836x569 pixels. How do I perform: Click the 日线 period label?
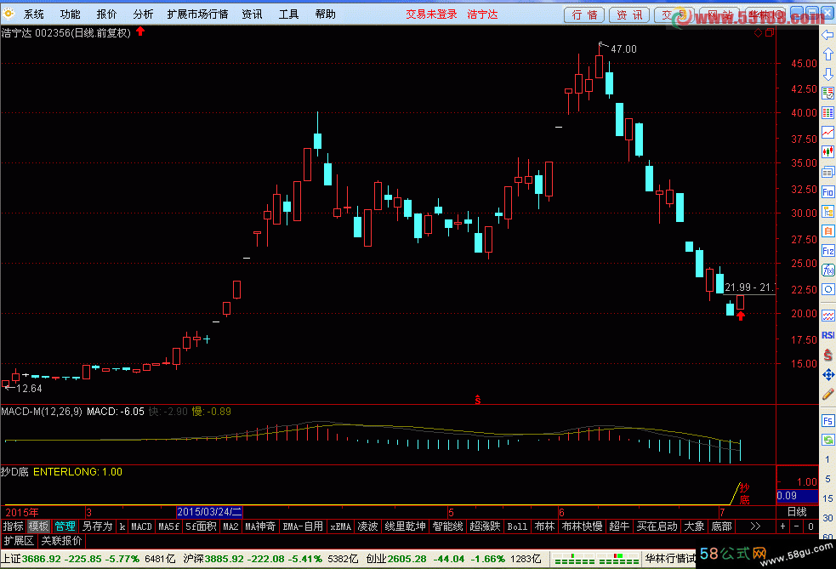[x=797, y=512]
